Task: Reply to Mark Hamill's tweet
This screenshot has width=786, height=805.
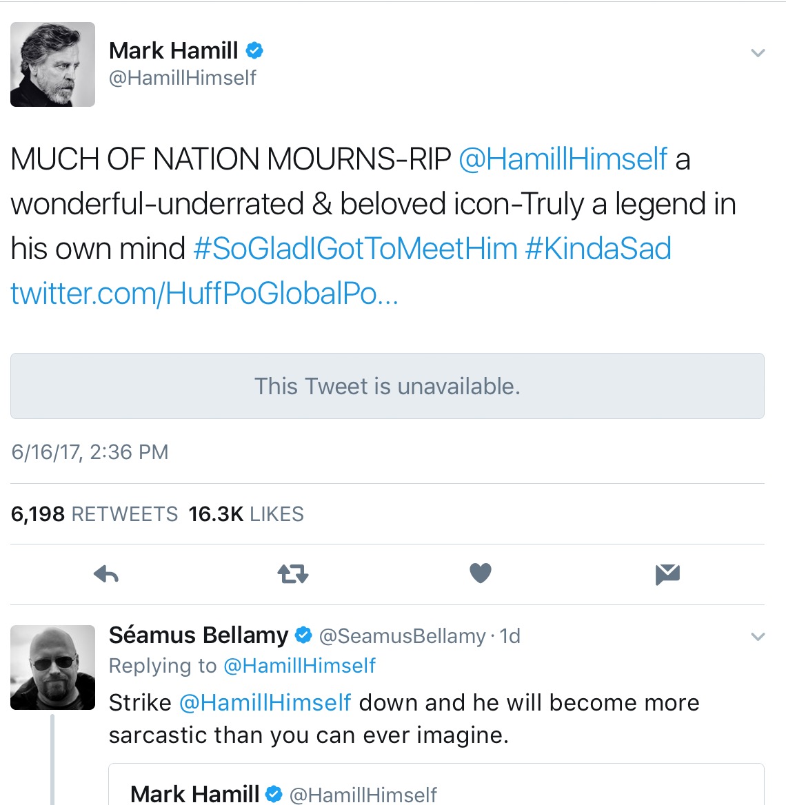Action: (x=105, y=574)
